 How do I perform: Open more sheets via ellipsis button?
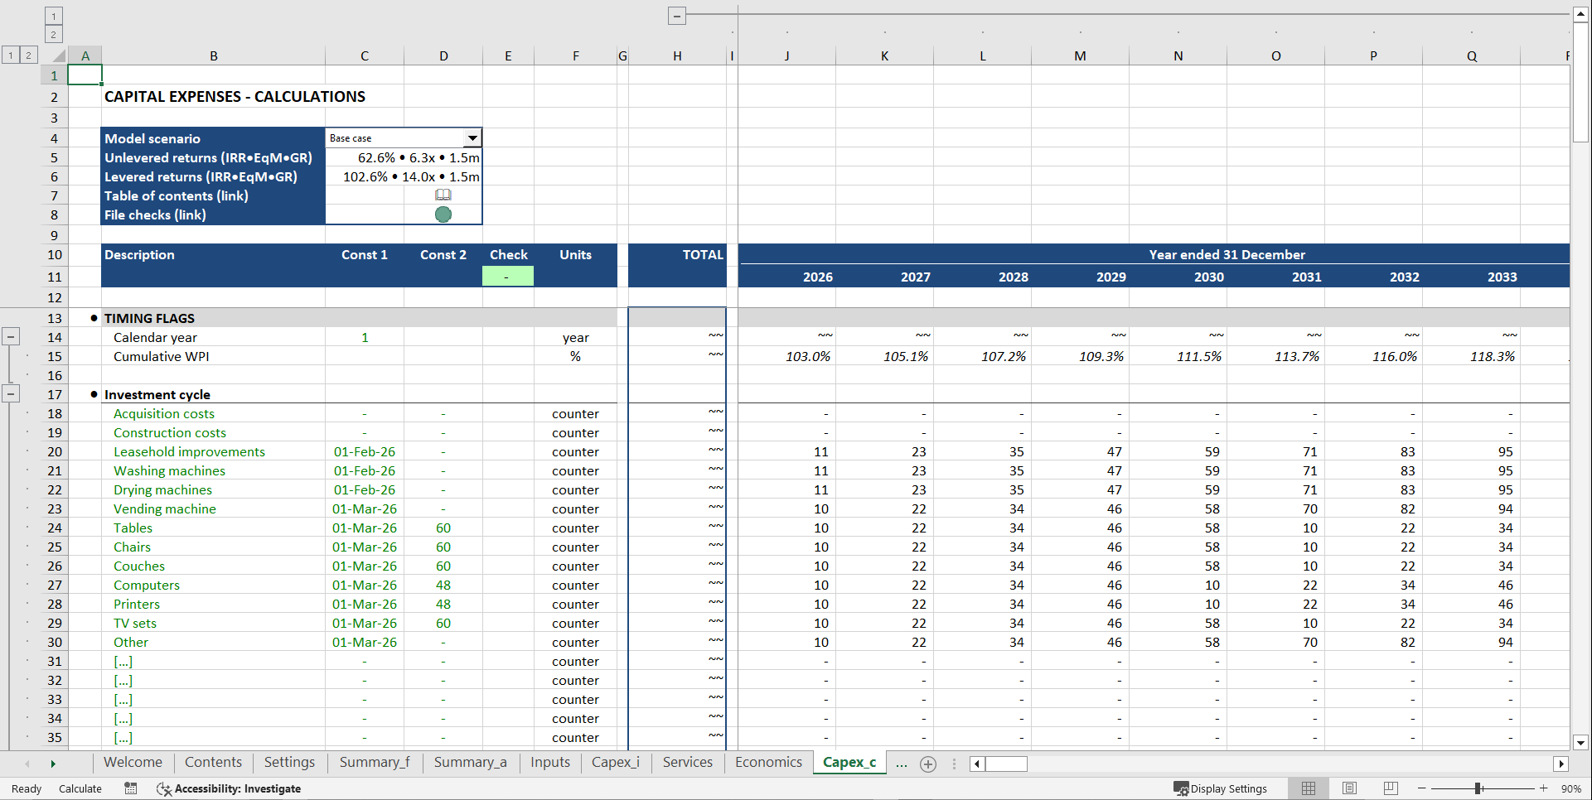tap(901, 764)
